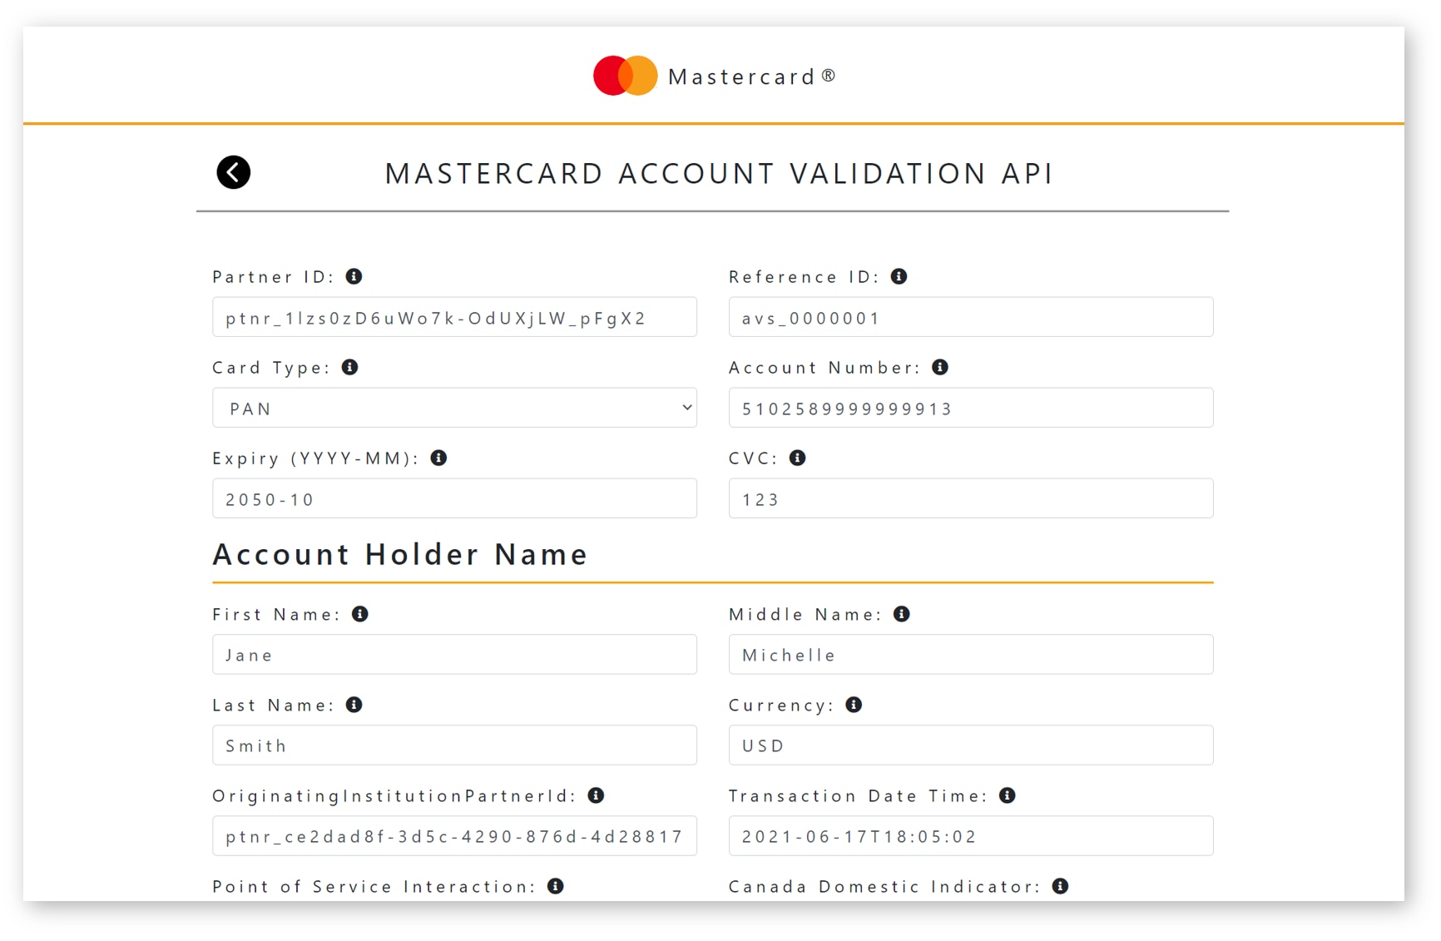Click the Middle Name info icon
The height and width of the screenshot is (941, 1441).
tap(902, 614)
